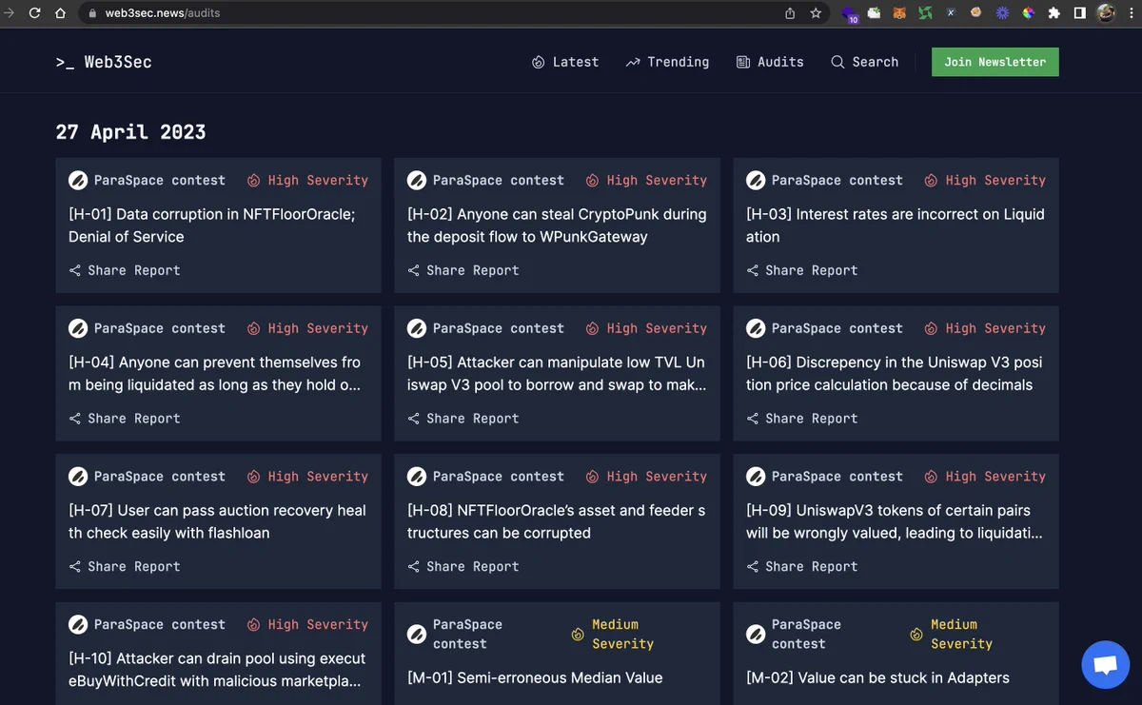Open M-01 Semi-erroneous Median Value report
Viewport: 1142px width, 705px height.
click(x=535, y=678)
